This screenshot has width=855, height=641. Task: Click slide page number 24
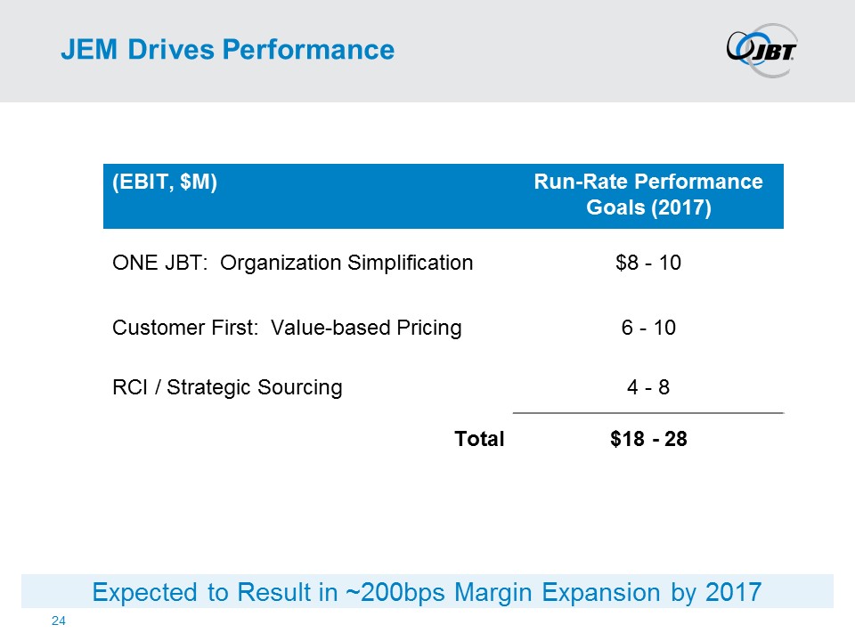[59, 620]
